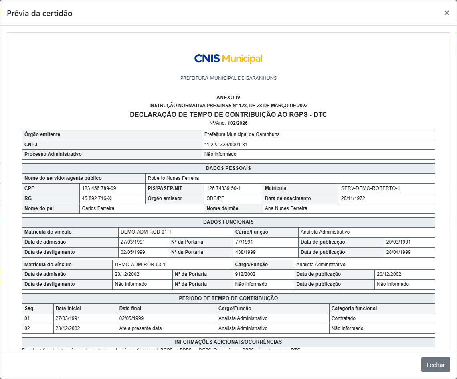
Task: Click the CNIS Municipal logo
Action: pos(228,58)
